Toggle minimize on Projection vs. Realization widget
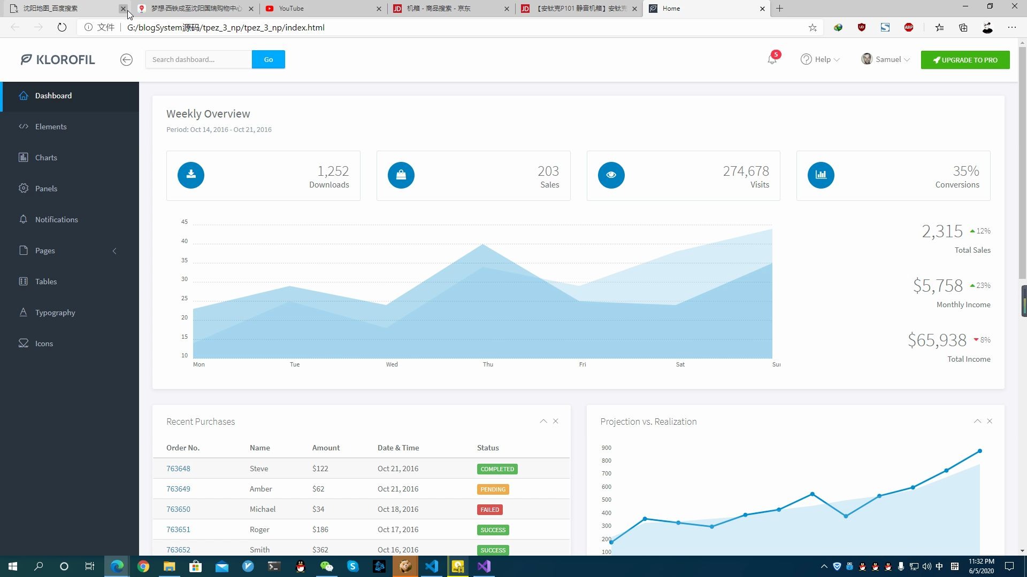1027x577 pixels. click(x=977, y=422)
